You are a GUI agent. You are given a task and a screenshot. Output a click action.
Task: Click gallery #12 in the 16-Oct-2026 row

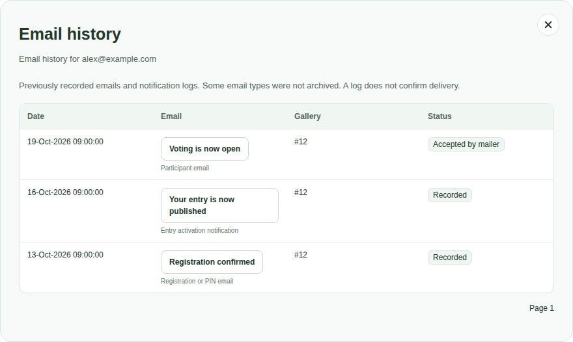click(301, 192)
